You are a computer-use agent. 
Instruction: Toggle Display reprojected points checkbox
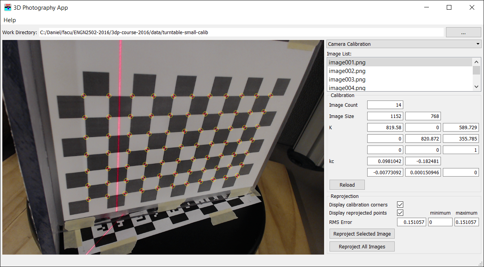click(x=400, y=213)
